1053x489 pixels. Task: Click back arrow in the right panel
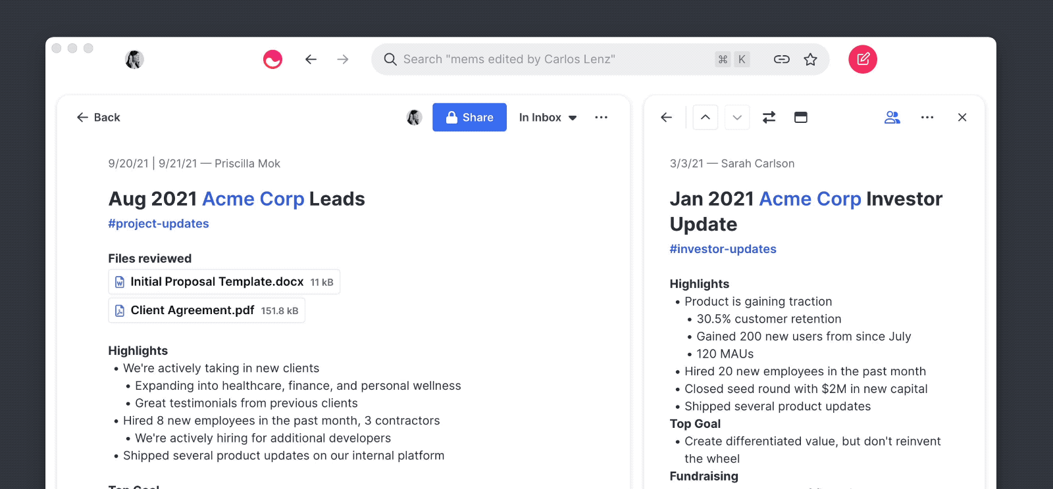tap(667, 117)
